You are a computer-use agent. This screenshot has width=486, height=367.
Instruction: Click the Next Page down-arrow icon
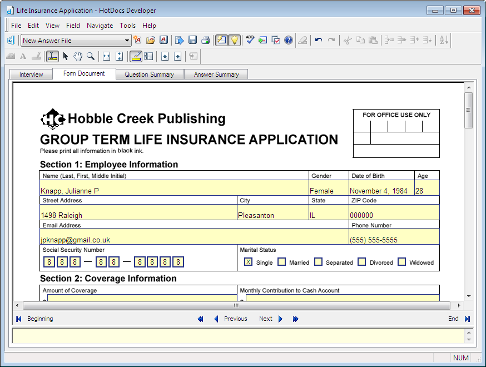coord(177,56)
